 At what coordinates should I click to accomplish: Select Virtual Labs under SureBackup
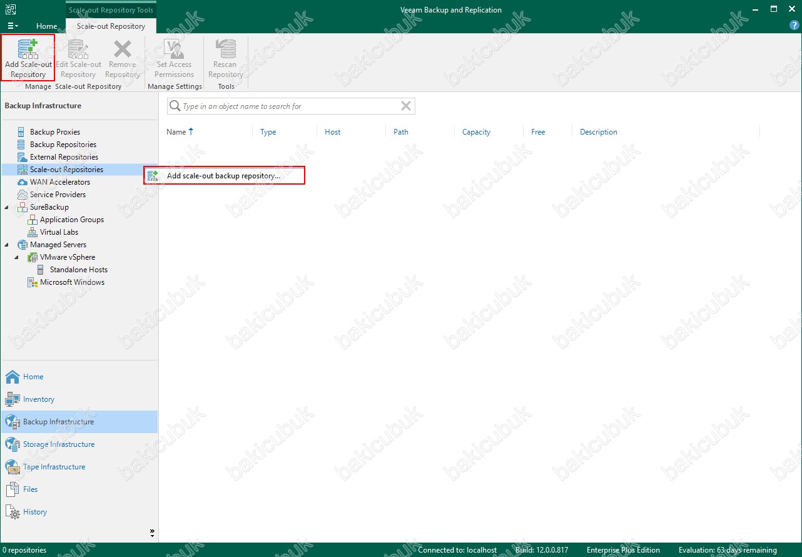pyautogui.click(x=59, y=232)
